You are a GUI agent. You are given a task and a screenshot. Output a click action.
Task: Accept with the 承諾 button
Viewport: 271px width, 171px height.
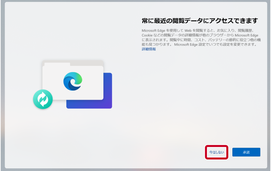(x=246, y=152)
